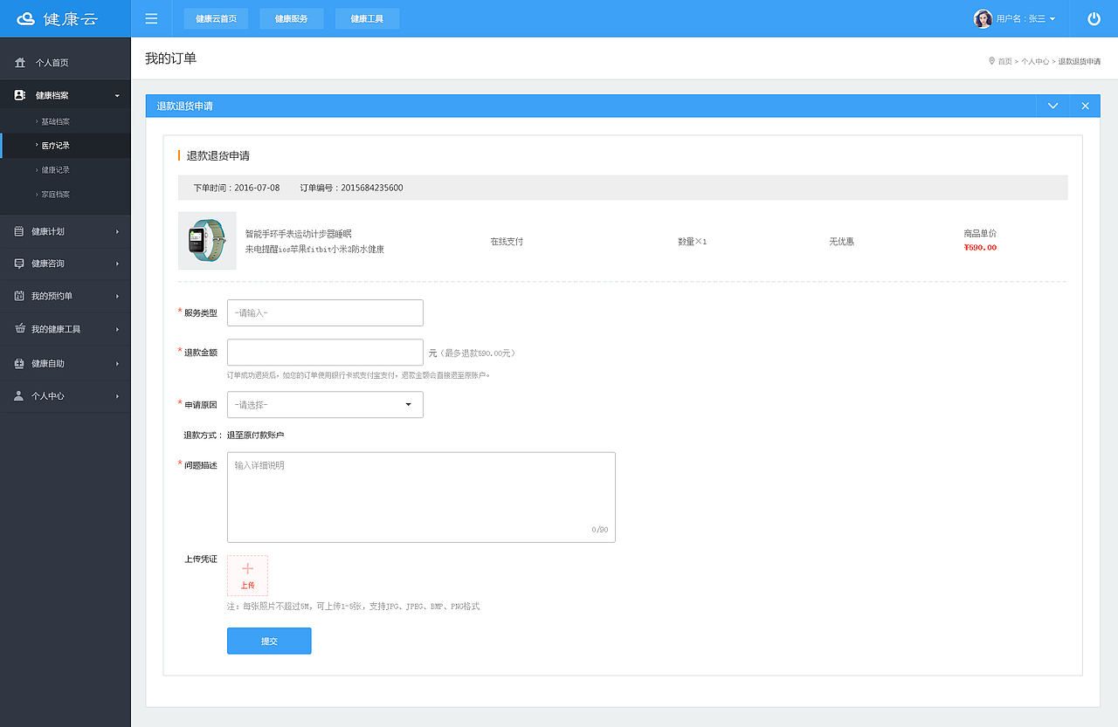This screenshot has width=1118, height=727.
Task: Open 健康工具 top tab
Action: click(x=367, y=18)
